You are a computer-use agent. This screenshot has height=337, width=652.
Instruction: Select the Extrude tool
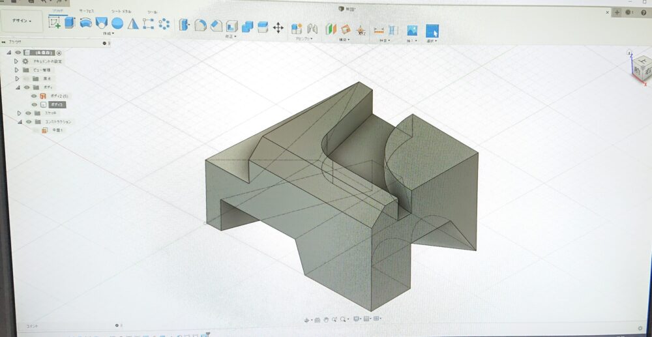click(70, 22)
